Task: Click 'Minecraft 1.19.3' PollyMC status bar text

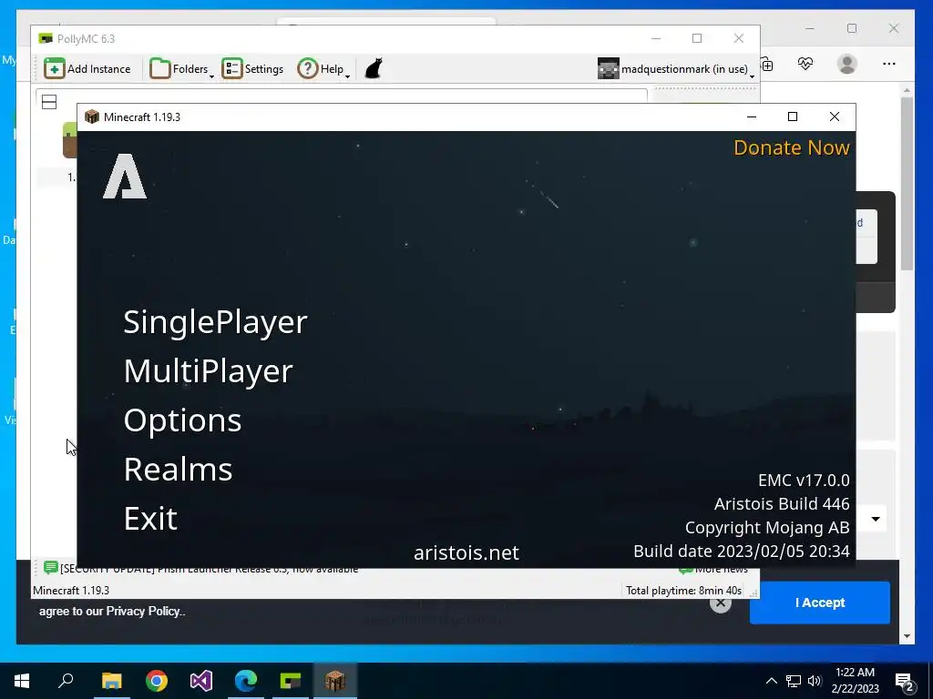Action: (71, 590)
